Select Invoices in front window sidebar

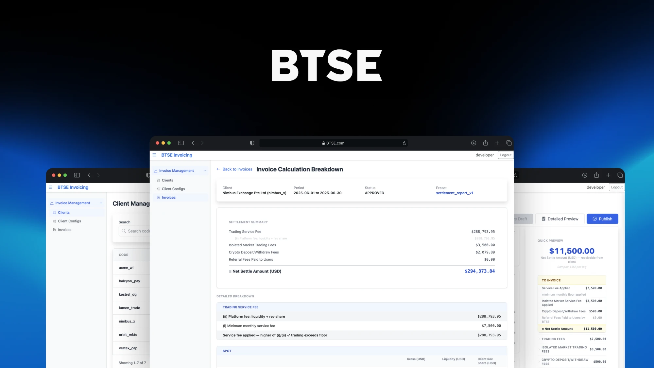tap(181, 198)
